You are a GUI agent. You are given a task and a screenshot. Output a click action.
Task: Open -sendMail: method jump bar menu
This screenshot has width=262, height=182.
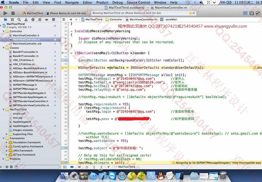click(x=169, y=20)
